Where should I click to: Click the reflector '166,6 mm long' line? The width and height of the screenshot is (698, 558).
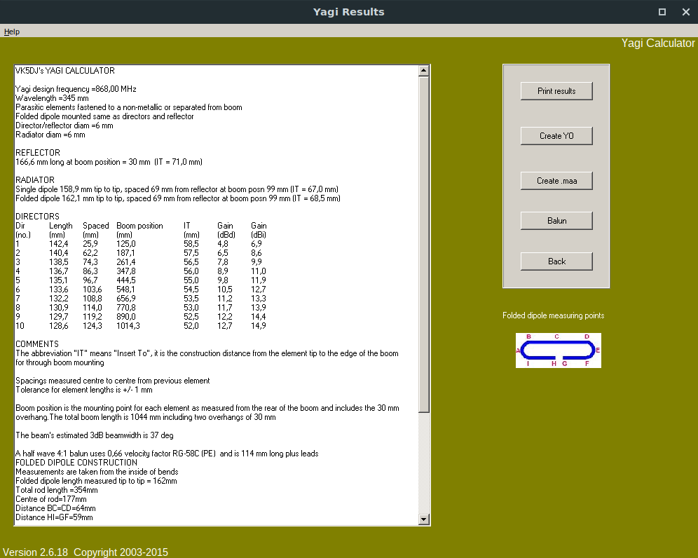[x=109, y=162]
